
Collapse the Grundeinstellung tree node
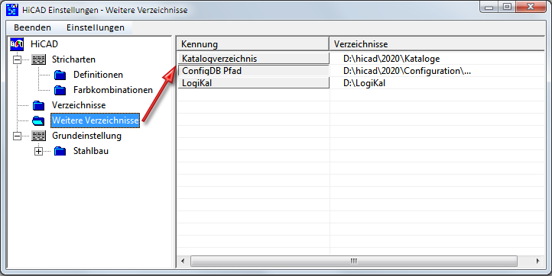[17, 136]
